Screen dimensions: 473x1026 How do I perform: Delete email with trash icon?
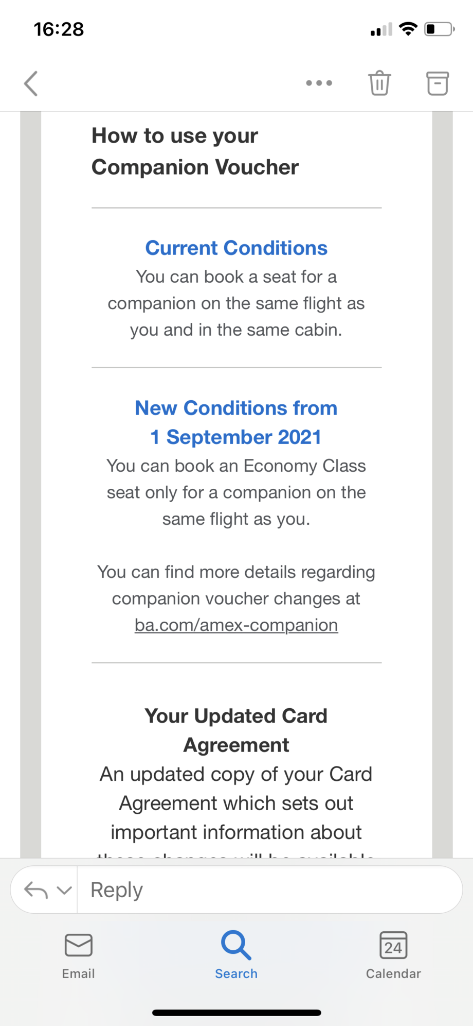tap(379, 83)
